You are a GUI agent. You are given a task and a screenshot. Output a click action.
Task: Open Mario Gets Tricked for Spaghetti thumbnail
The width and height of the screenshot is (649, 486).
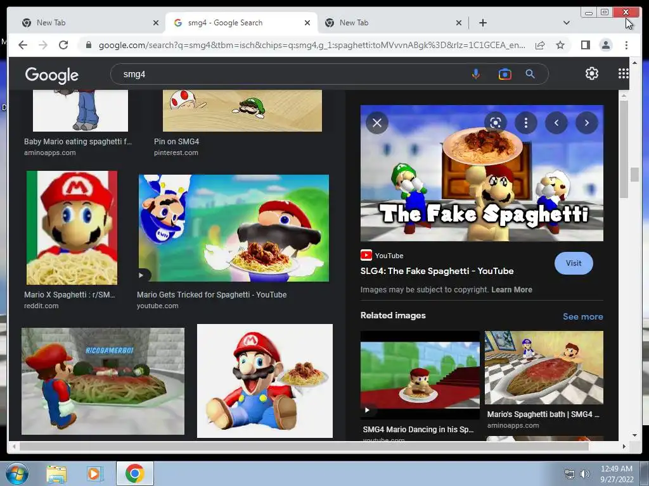click(x=233, y=228)
